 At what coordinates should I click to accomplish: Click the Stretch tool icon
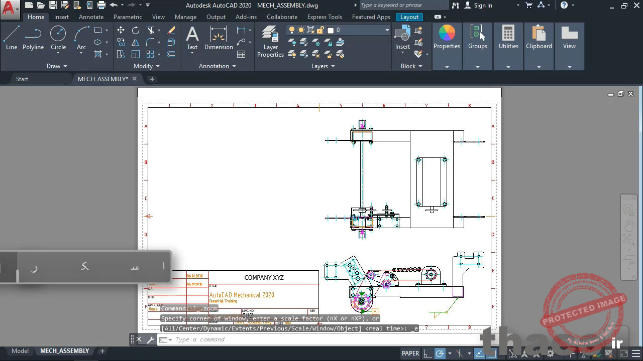point(121,54)
